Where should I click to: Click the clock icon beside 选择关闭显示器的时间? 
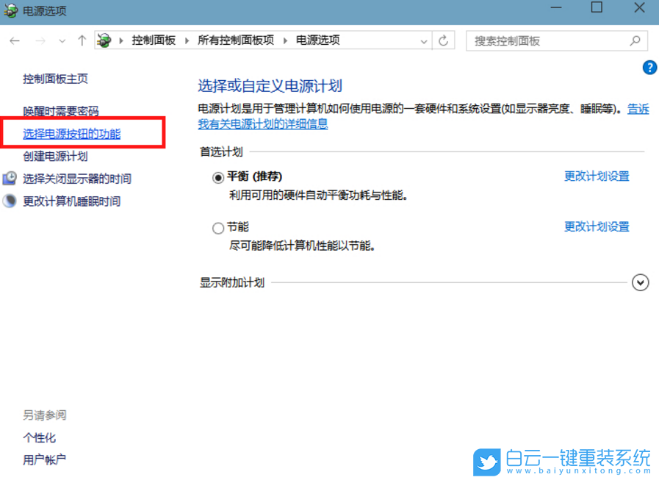[10, 178]
